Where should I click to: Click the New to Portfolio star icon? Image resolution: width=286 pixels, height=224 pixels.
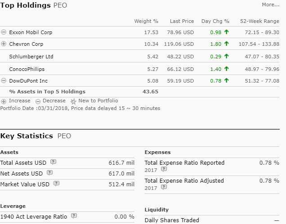coord(73,101)
